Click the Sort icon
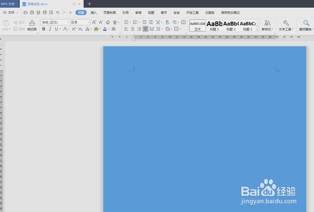The height and width of the screenshot is (212, 314). (167, 22)
